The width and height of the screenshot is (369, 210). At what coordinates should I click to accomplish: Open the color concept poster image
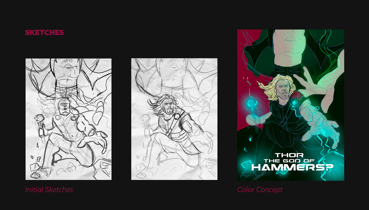coord(291,105)
